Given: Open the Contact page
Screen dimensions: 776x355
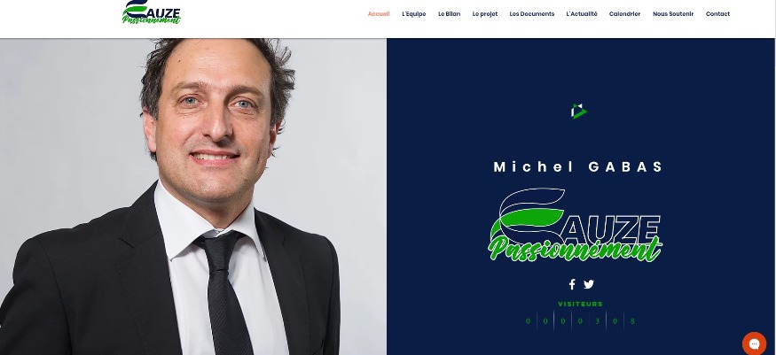Looking at the screenshot, I should click(717, 14).
